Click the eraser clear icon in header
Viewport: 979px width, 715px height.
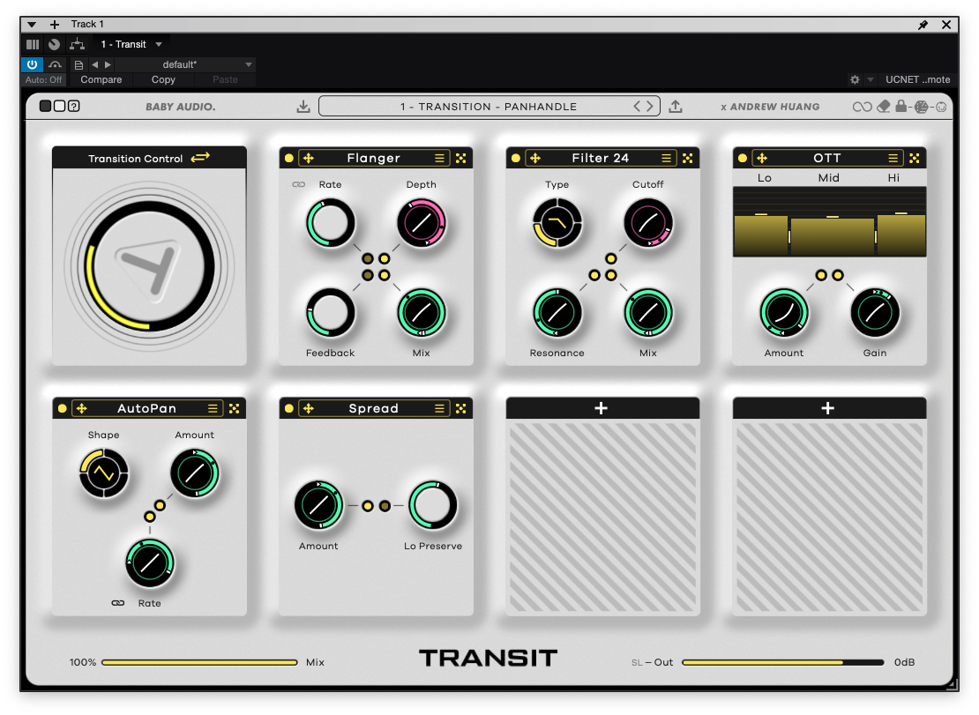point(884,107)
